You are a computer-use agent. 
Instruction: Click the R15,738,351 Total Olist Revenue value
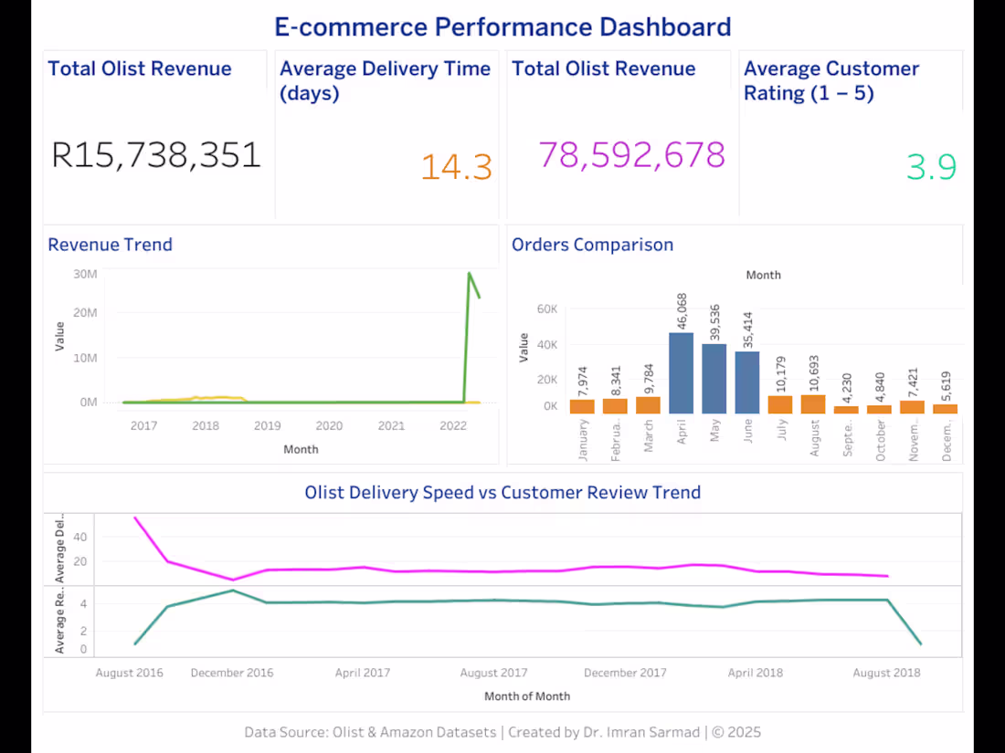pos(155,155)
